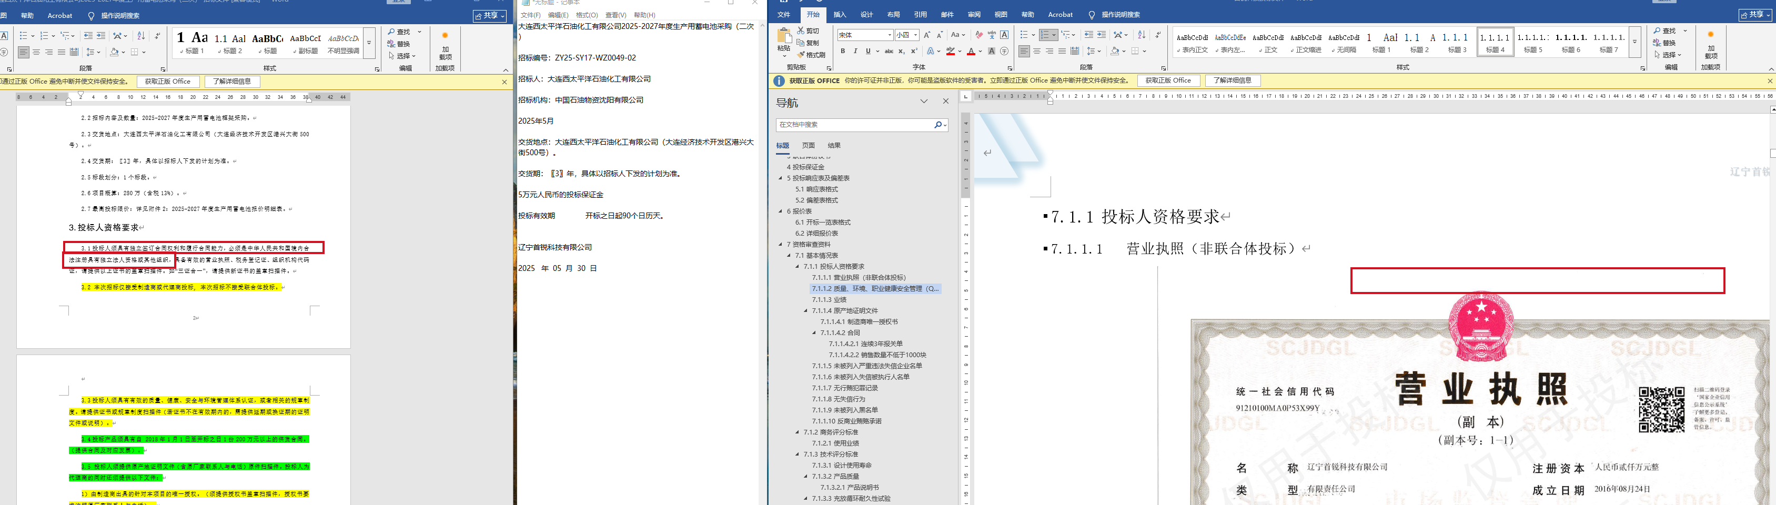Click Increase Indent in right Word ribbon
1776x505 pixels.
click(1101, 35)
